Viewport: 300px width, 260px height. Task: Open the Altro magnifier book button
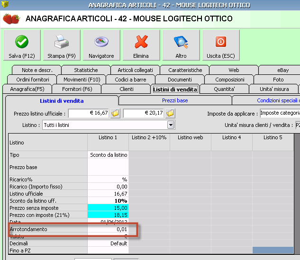coord(181,45)
